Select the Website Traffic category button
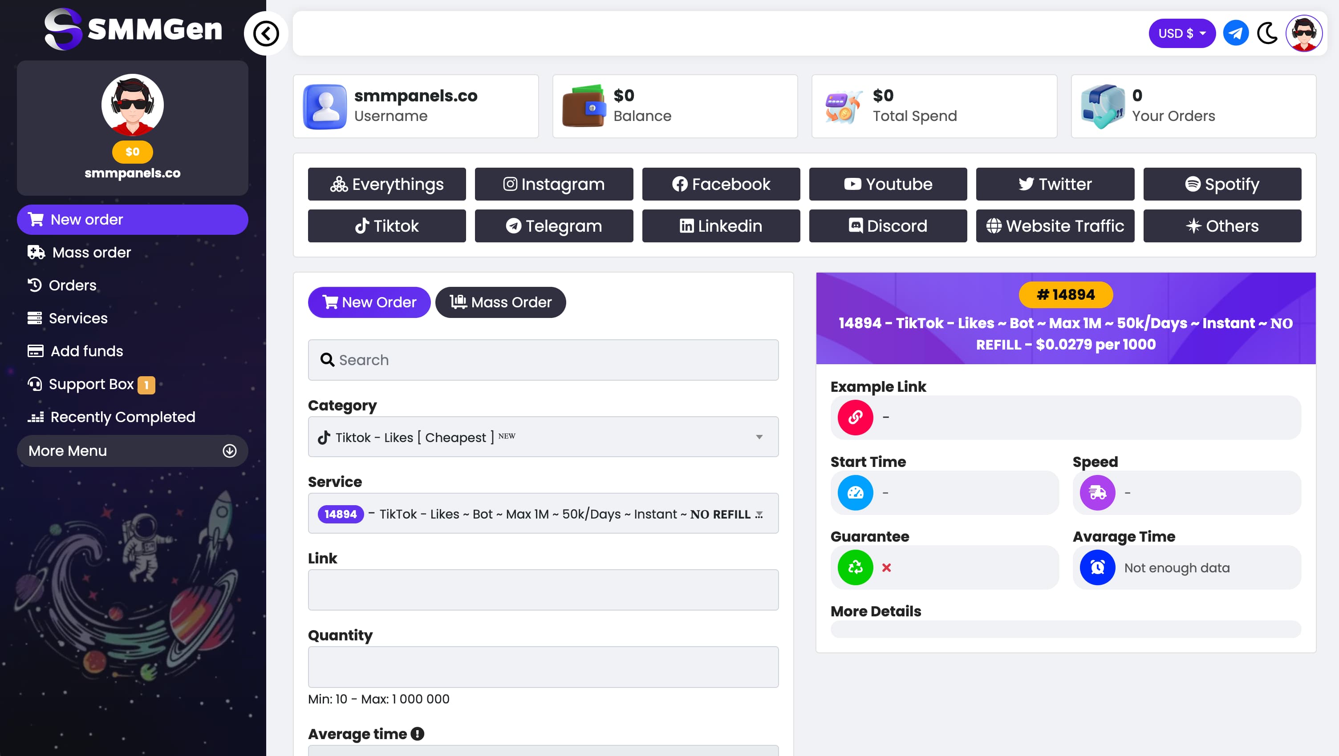1339x756 pixels. click(1055, 226)
